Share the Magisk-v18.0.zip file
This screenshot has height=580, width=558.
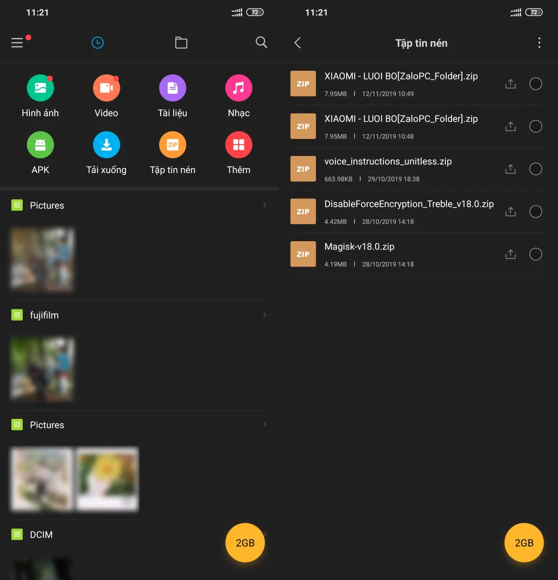[510, 254]
